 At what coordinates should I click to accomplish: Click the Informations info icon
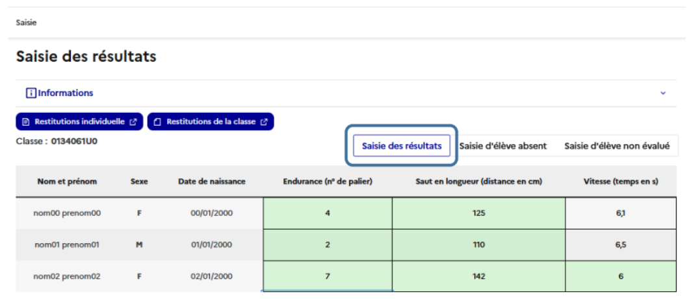(31, 93)
